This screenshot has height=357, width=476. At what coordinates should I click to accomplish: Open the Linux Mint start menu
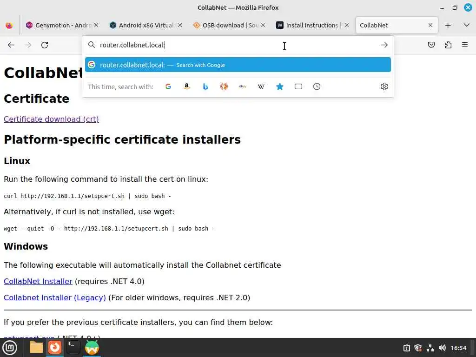(10, 348)
